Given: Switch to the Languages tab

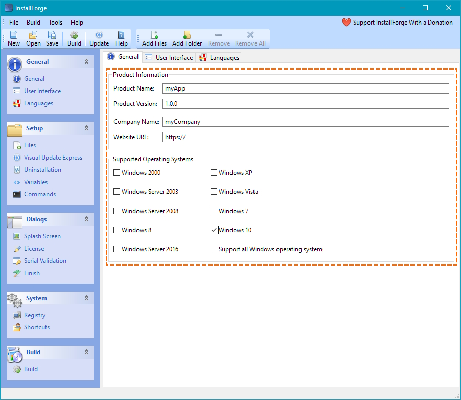Looking at the screenshot, I should coord(219,58).
